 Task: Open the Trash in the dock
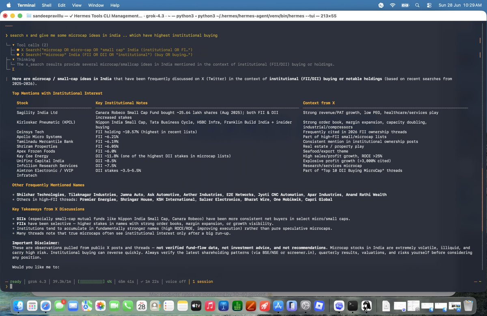click(468, 305)
